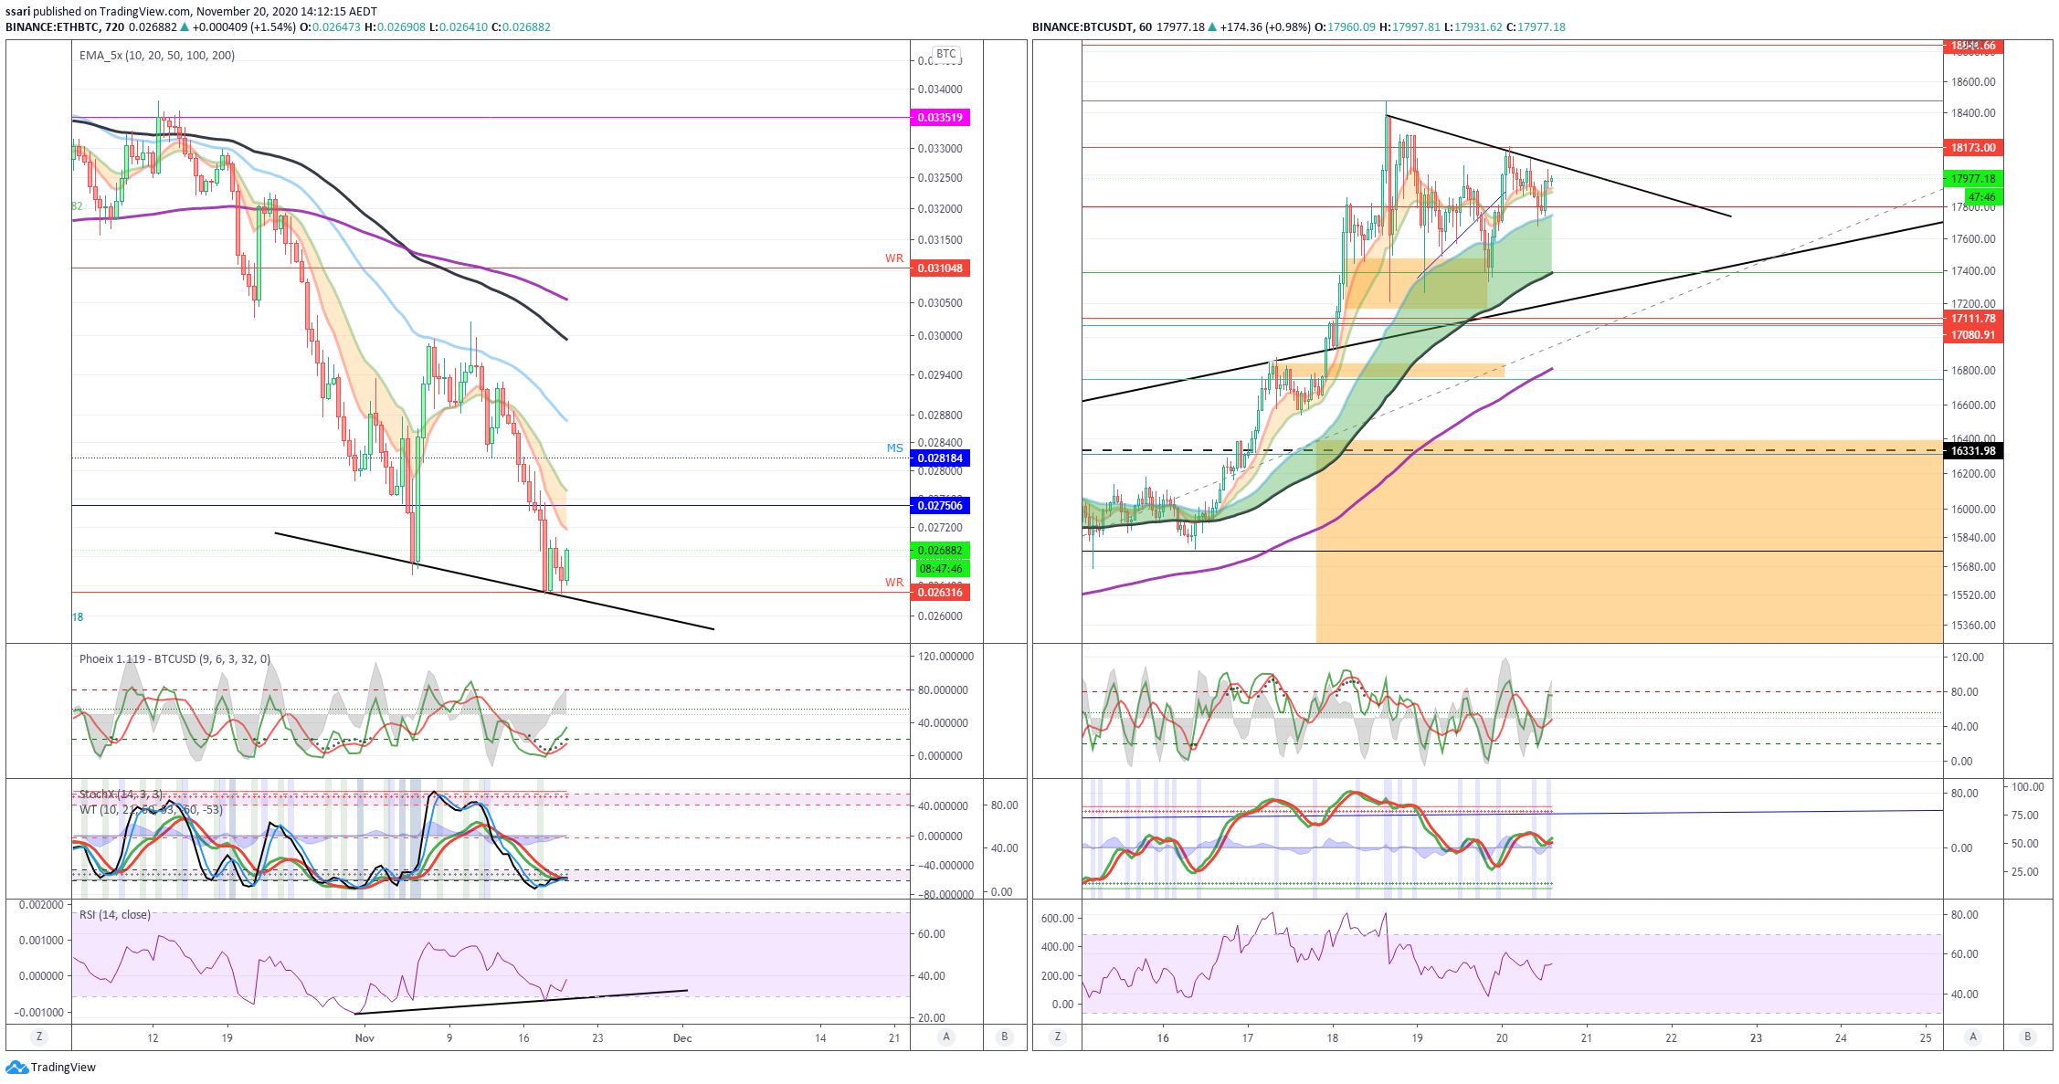
Task: Click the 18 date label on BTCUSDT time axis
Action: coord(1332,1037)
